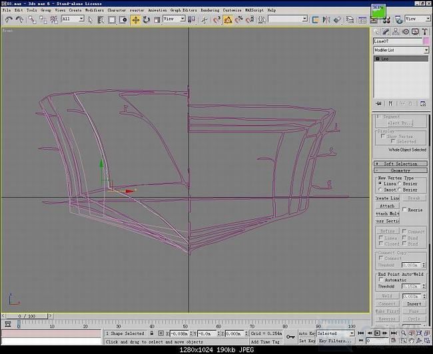Screen dimensions: 433x354
Task: Click Bind to Space Warp icon
Action: pyautogui.click(x=54, y=19)
